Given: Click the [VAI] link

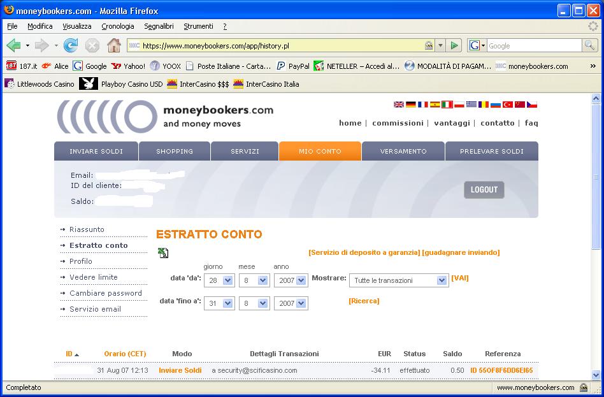Looking at the screenshot, I should point(460,278).
